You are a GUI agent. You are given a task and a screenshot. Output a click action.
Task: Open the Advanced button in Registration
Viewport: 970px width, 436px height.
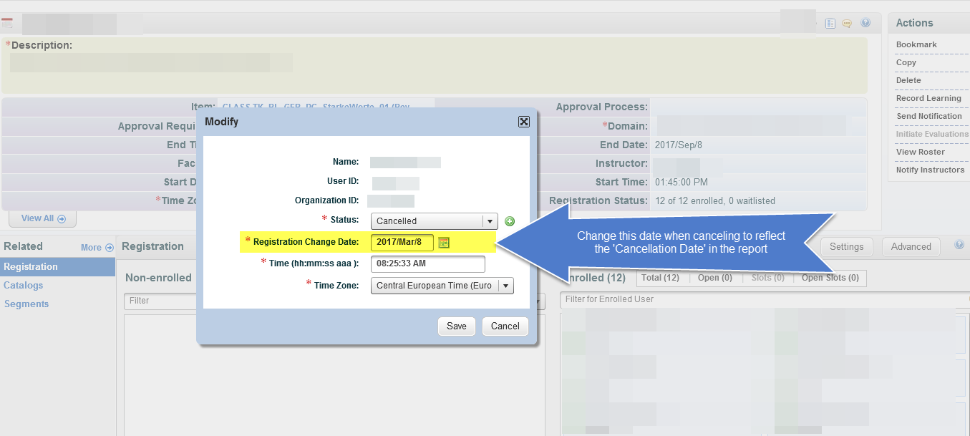click(911, 247)
